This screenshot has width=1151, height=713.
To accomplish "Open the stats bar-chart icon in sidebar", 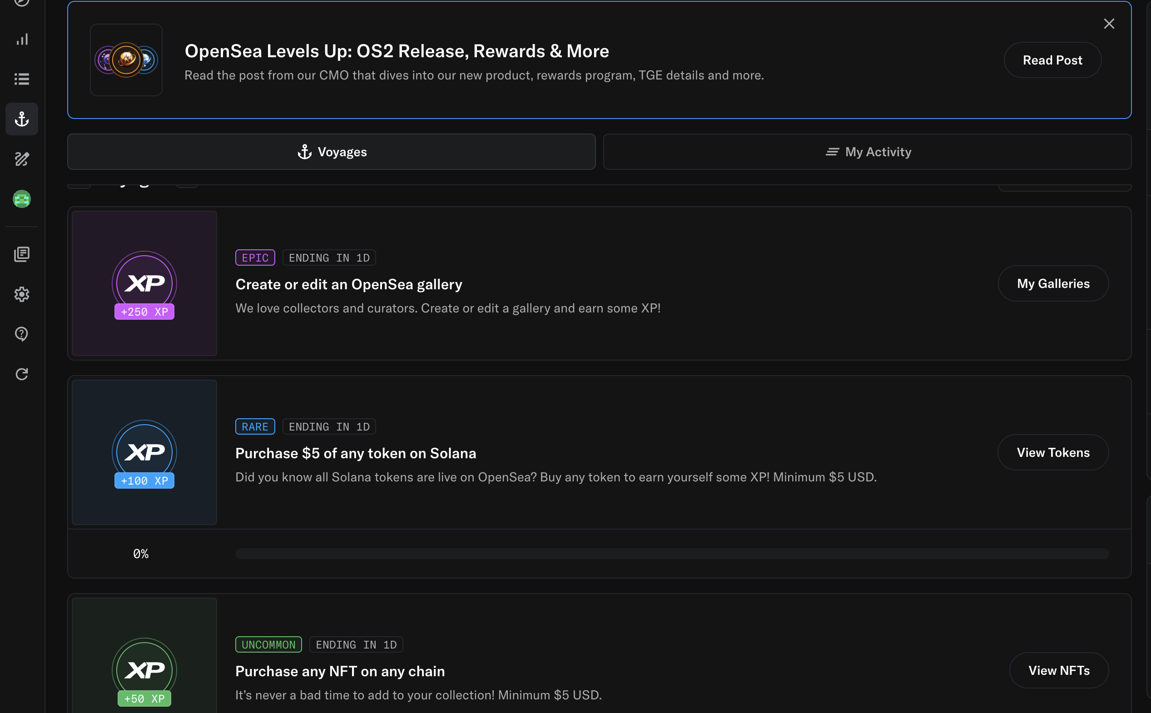I will [x=22, y=40].
